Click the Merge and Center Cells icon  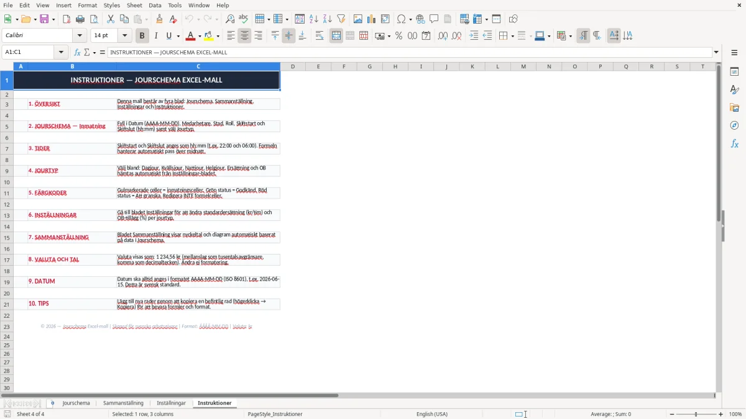(336, 36)
